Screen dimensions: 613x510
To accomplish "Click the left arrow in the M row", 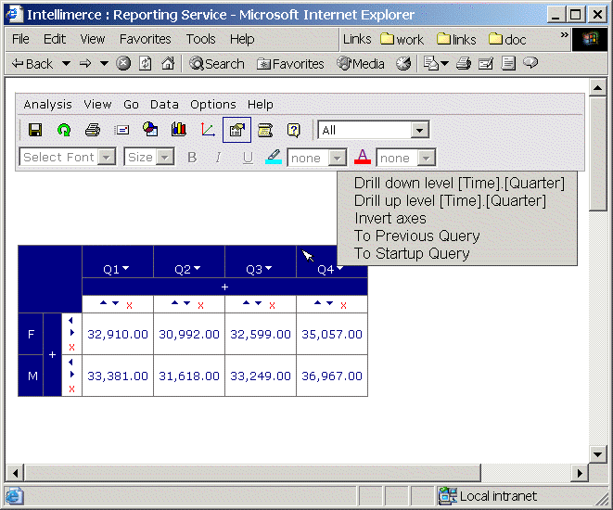I will tap(70, 362).
